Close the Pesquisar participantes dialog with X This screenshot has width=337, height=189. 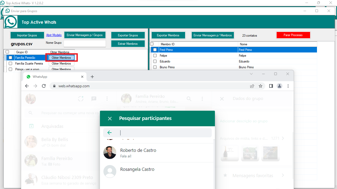pyautogui.click(x=110, y=119)
